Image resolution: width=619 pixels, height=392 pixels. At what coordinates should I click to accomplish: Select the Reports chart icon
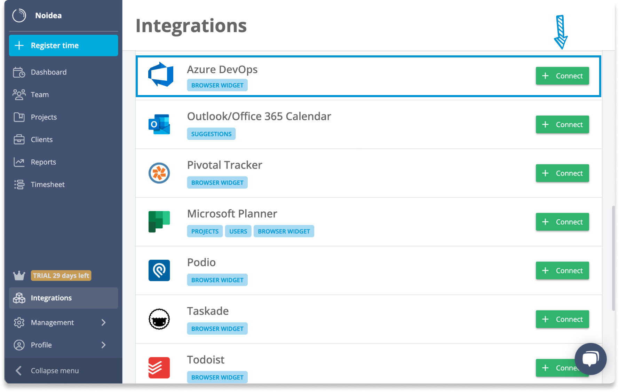(19, 162)
